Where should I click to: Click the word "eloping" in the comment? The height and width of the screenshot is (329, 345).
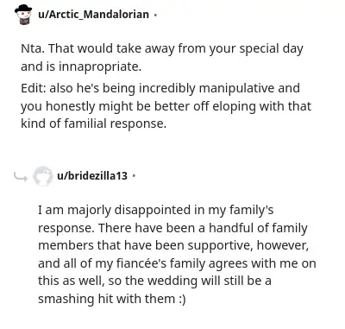[x=229, y=106]
